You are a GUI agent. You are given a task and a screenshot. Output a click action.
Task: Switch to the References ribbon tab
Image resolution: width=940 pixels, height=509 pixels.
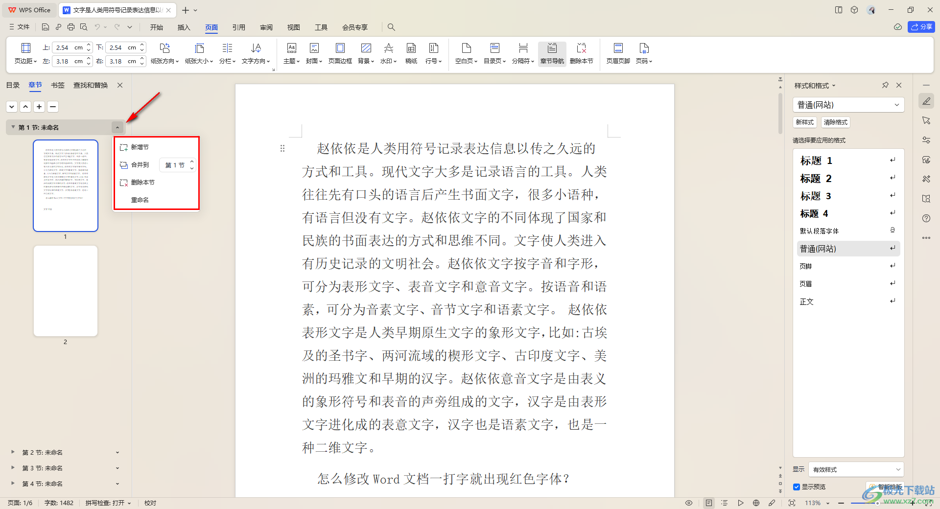(x=239, y=27)
